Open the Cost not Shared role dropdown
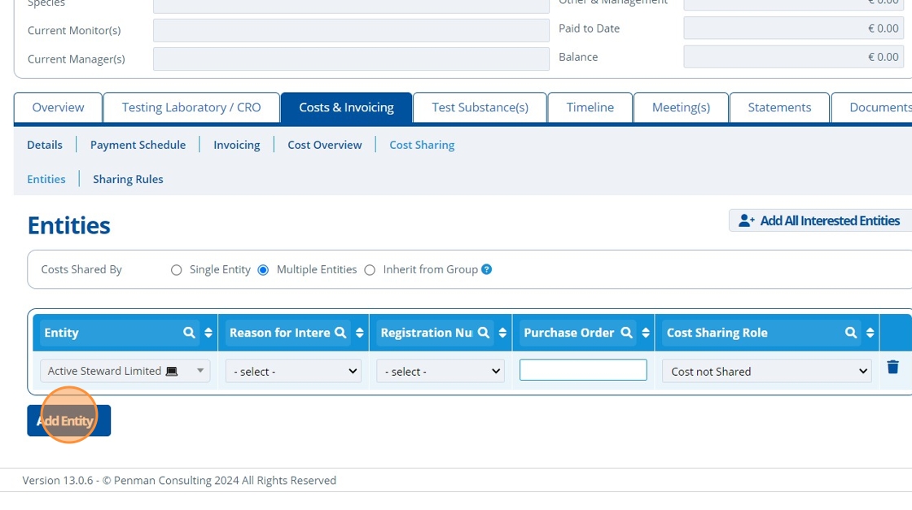The image size is (912, 510). pos(767,371)
